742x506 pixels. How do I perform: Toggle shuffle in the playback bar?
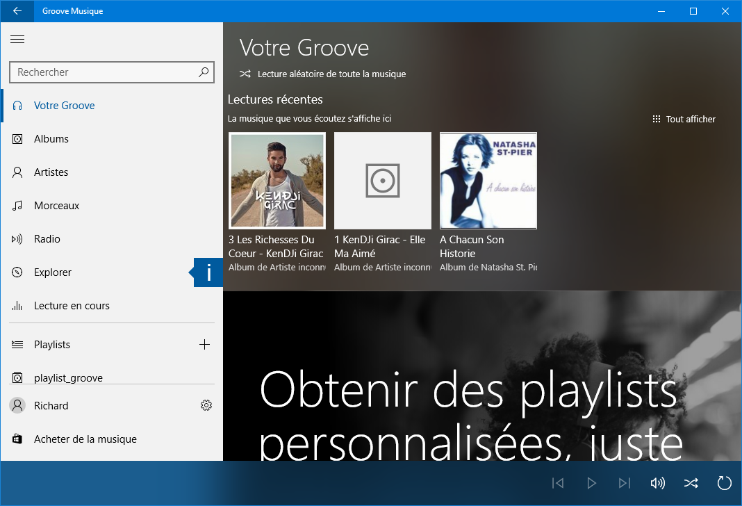(691, 483)
